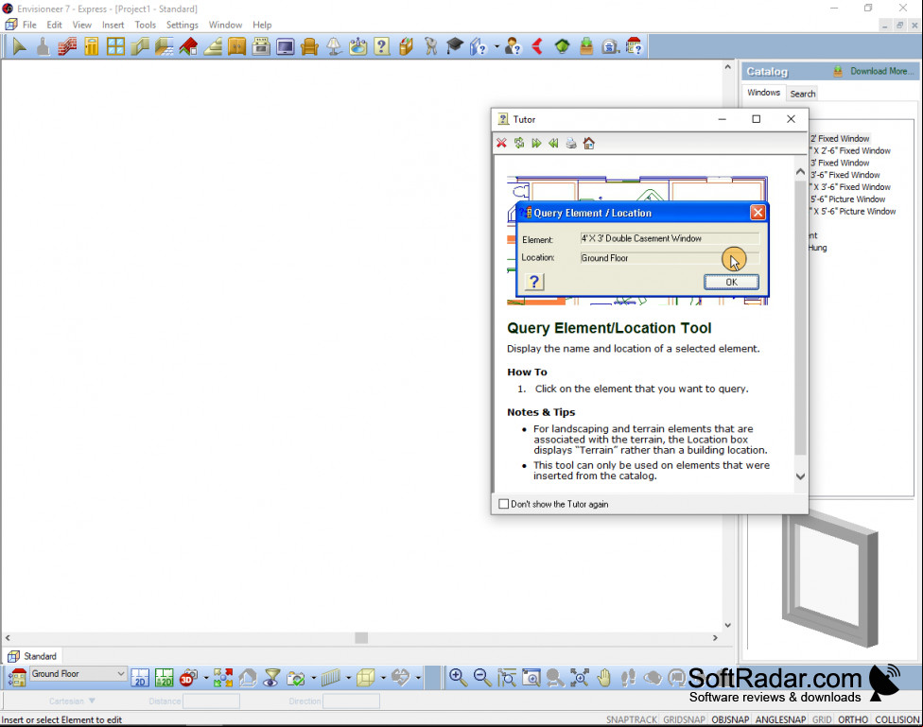The image size is (923, 727).
Task: Click the Query Element/Location tutorial image
Action: 637,240
